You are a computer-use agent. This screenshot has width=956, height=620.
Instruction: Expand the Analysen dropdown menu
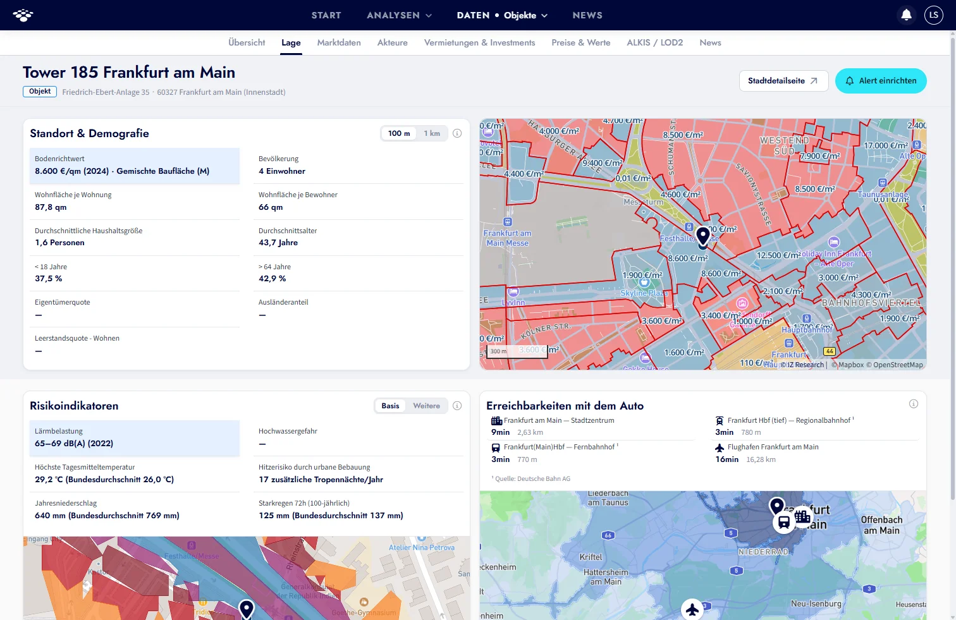coord(399,15)
